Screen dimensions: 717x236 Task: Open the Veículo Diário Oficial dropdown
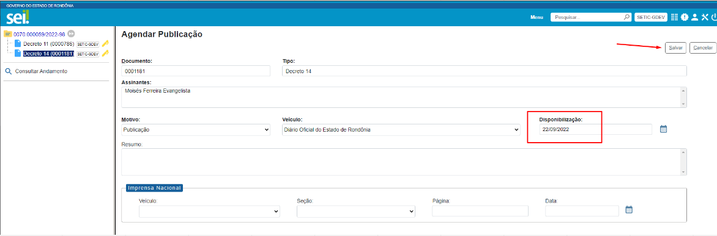click(401, 130)
